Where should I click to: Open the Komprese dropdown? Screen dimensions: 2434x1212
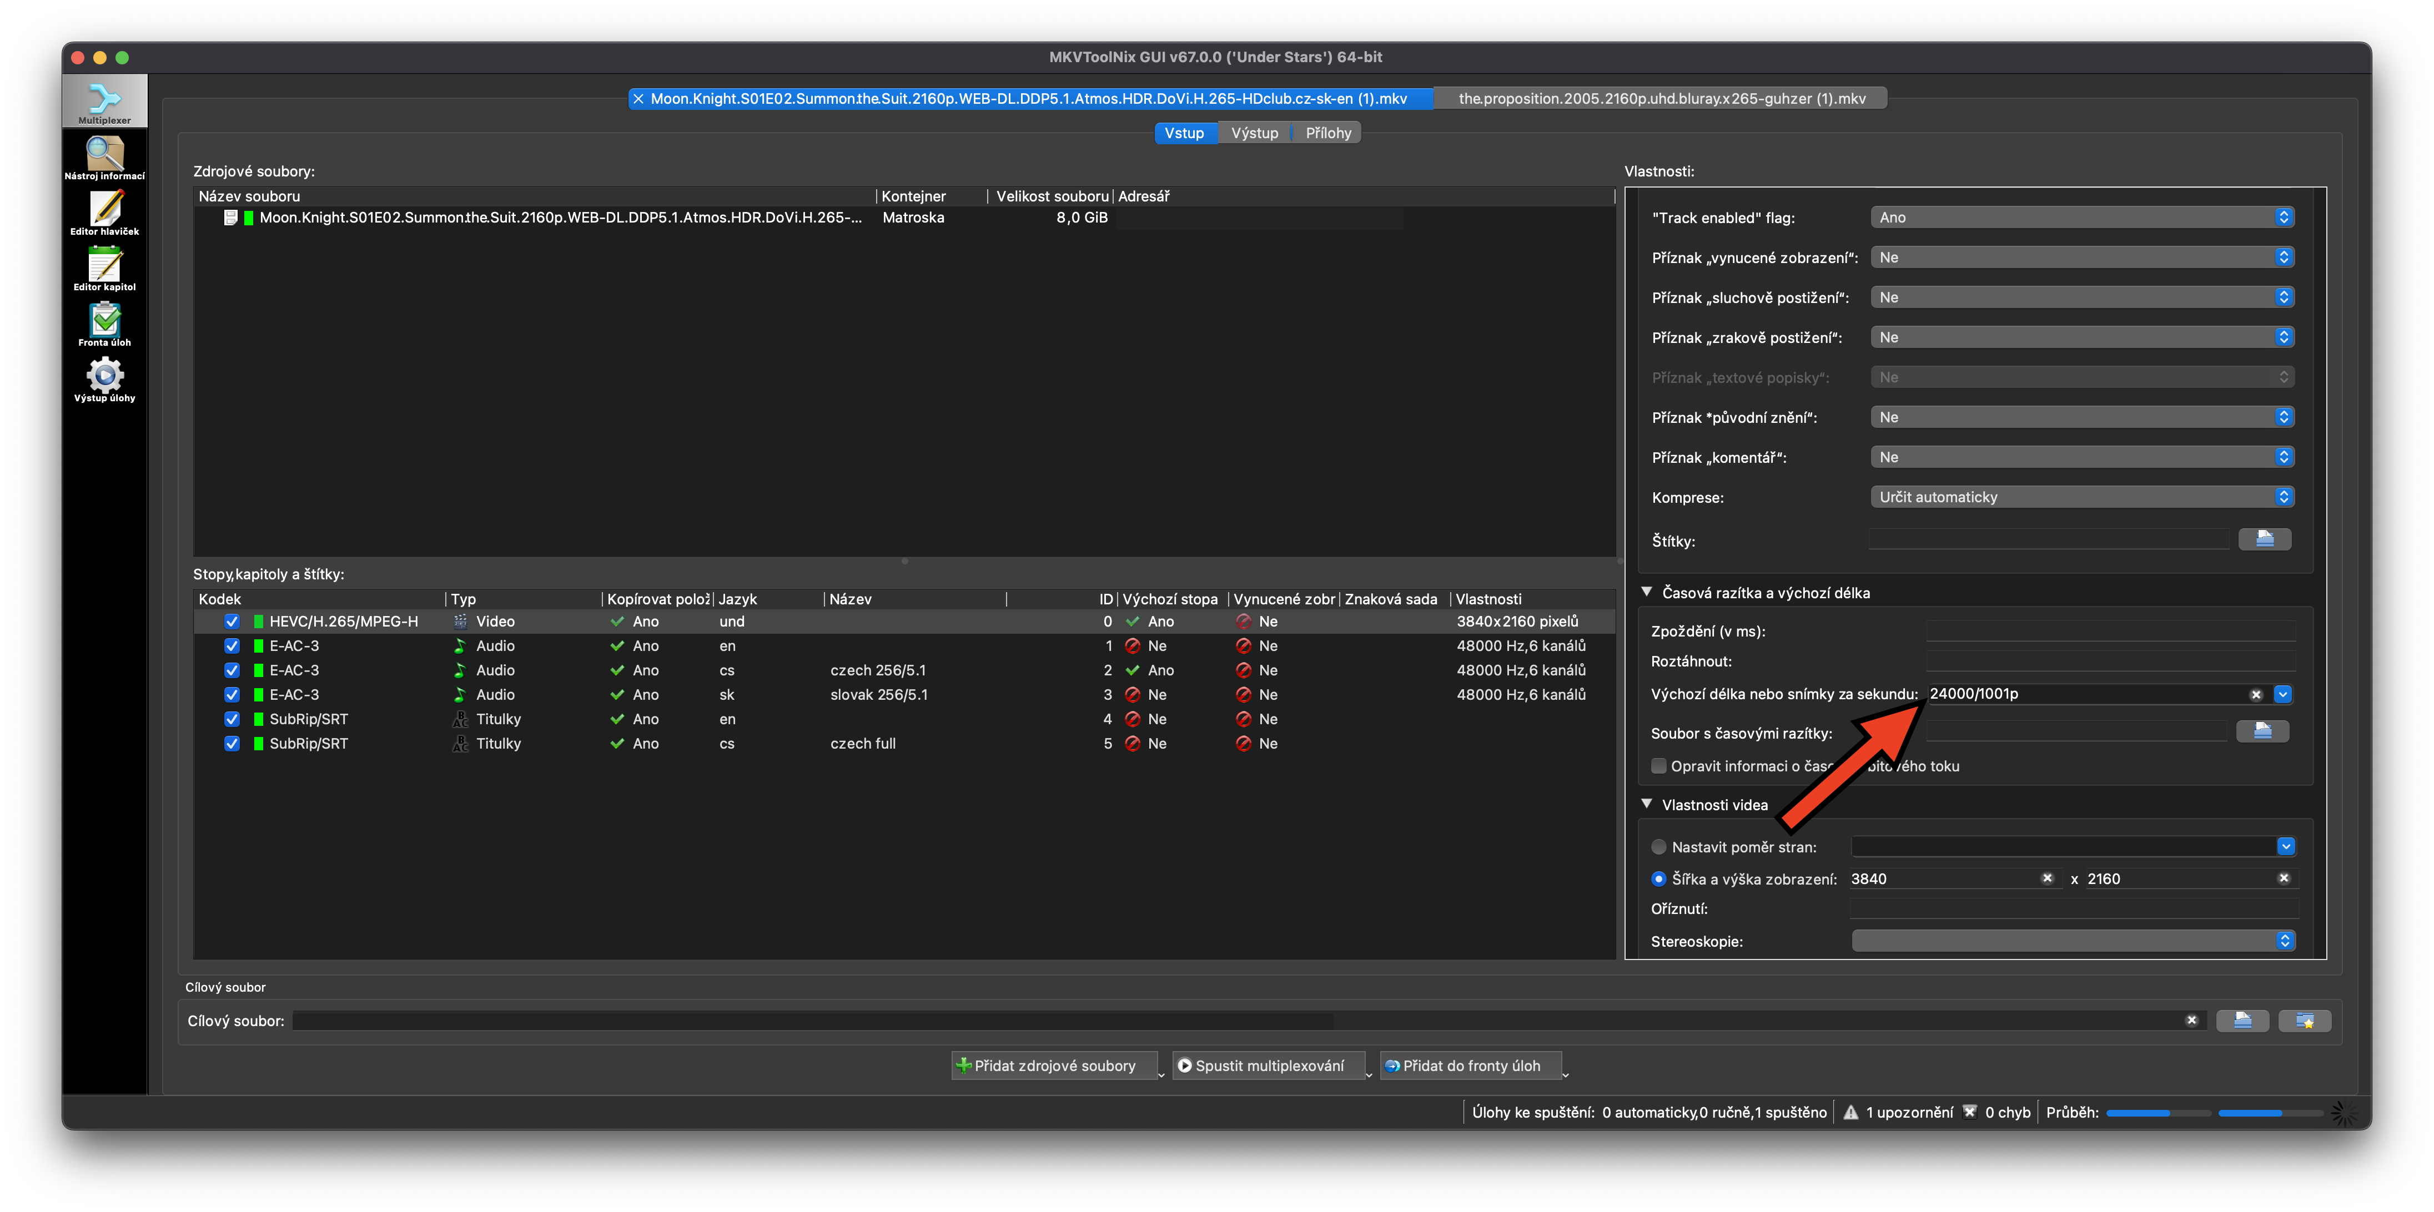[2083, 497]
